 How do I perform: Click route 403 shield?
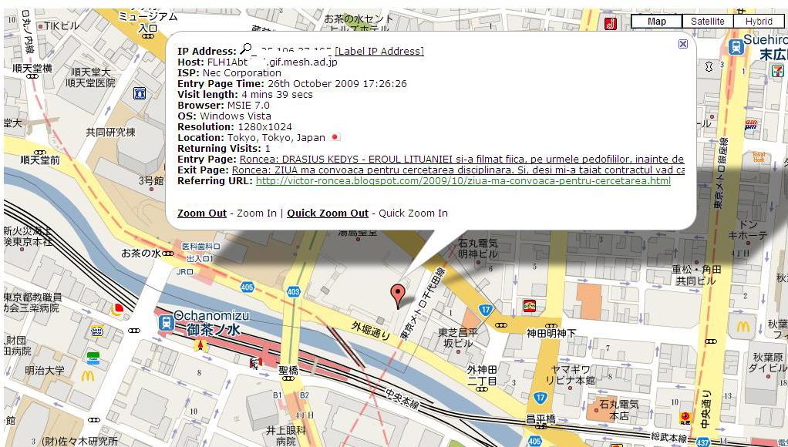pos(294,291)
